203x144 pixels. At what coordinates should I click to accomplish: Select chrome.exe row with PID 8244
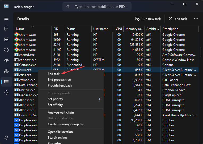point(105,45)
